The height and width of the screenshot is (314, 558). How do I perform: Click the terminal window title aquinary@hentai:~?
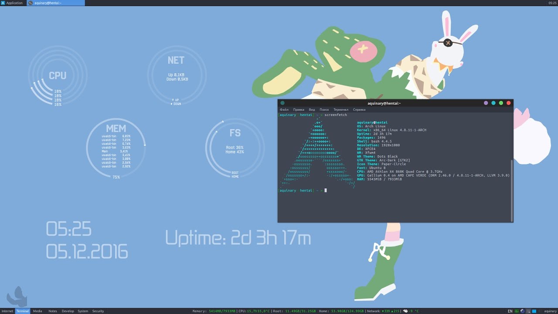point(384,103)
